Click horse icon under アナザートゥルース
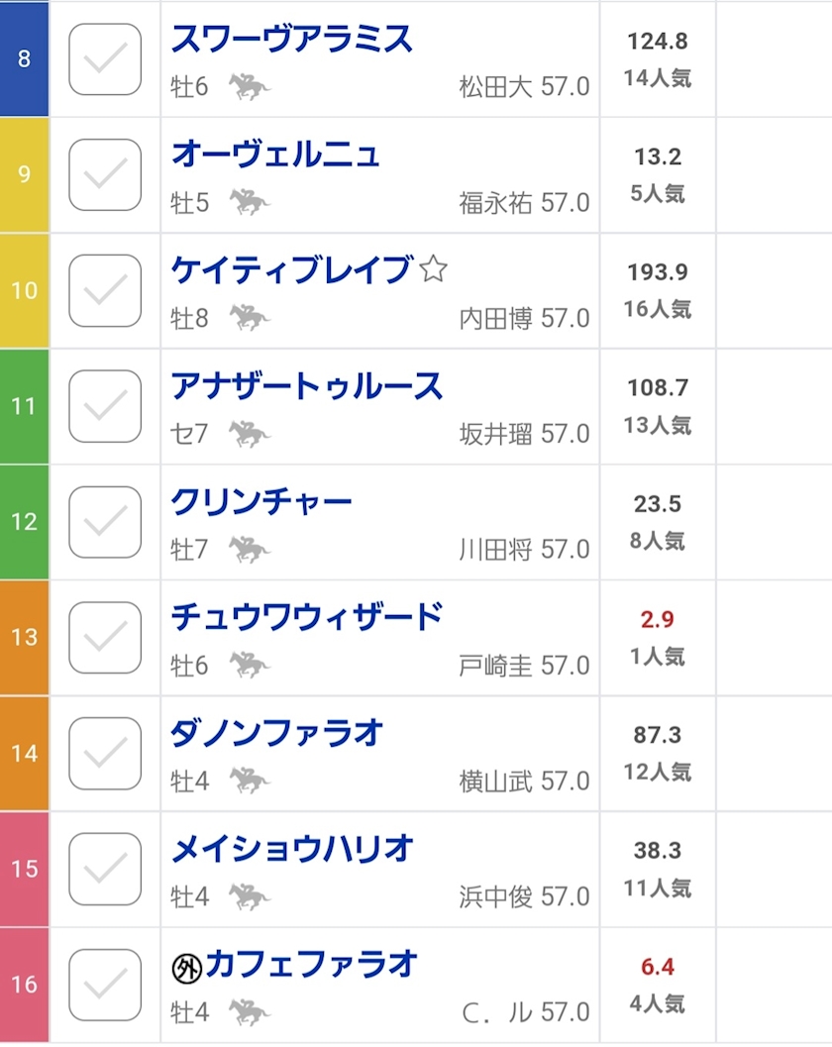832x1047 pixels. point(250,434)
